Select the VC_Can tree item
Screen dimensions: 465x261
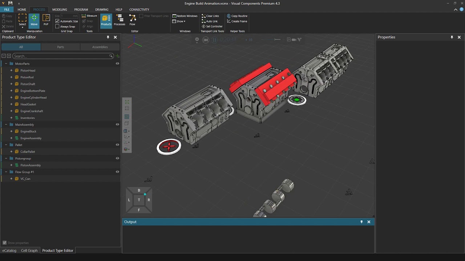[x=25, y=179]
